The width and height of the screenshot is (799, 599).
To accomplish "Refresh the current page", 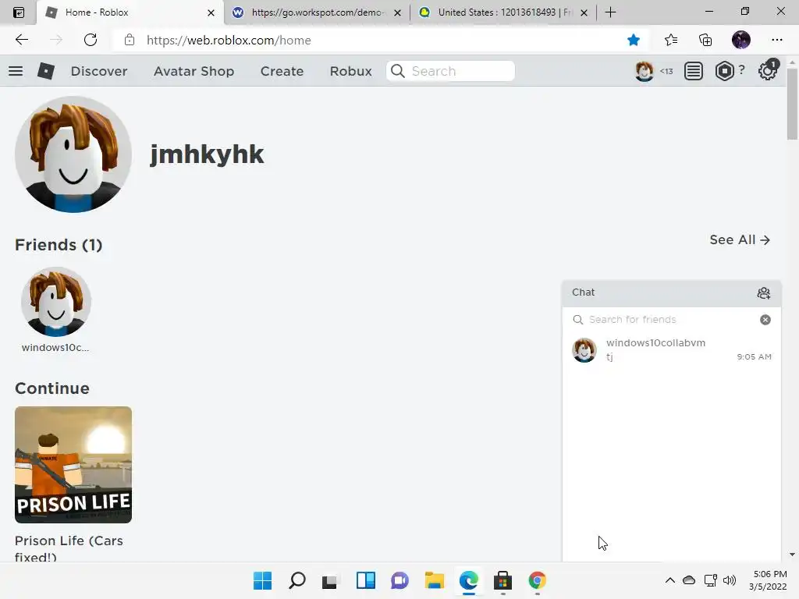I will point(91,40).
